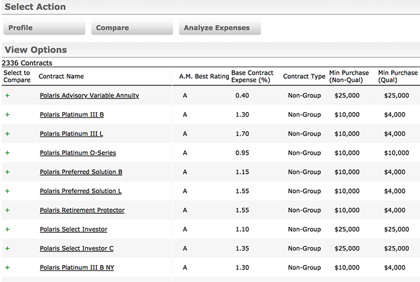Viewport: 420px width, 282px height.
Task: Open the Polaris Platinum O-Series link
Action: [77, 153]
